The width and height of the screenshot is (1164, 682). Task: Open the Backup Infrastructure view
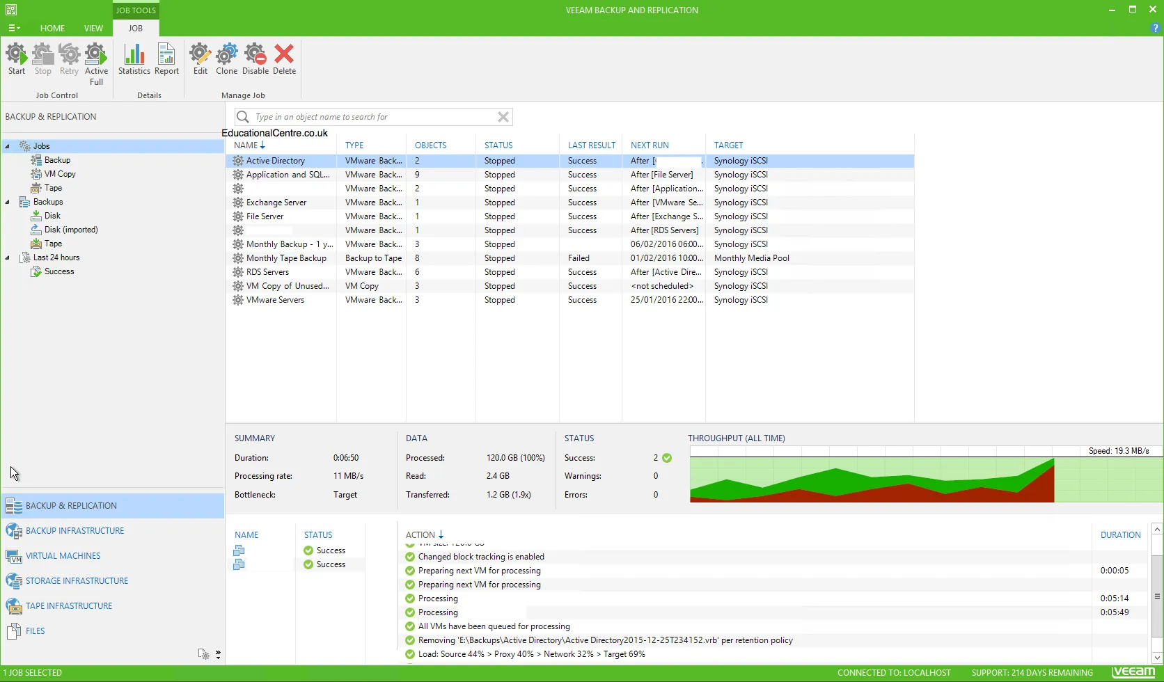[x=113, y=531]
